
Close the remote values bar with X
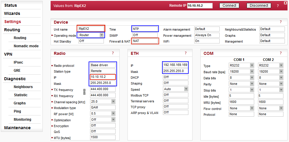coord(285,2)
